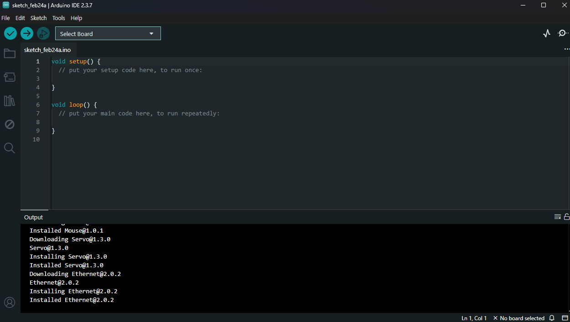This screenshot has height=322, width=570.
Task: Open the Debug sidebar panel
Action: 10,124
